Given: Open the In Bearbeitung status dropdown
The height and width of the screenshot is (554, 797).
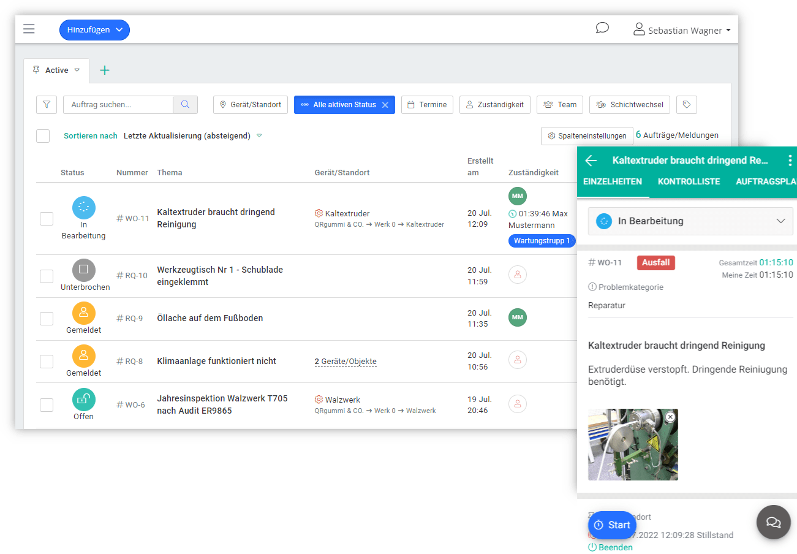Looking at the screenshot, I should [690, 221].
